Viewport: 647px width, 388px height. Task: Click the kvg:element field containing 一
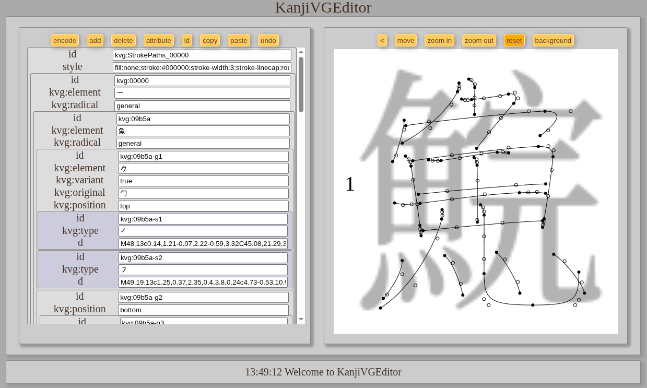(202, 93)
